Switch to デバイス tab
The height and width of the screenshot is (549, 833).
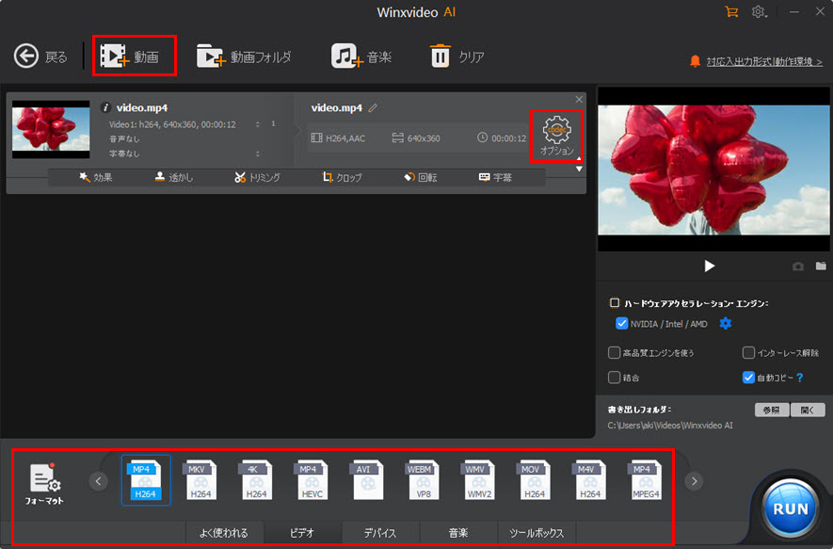pos(380,533)
